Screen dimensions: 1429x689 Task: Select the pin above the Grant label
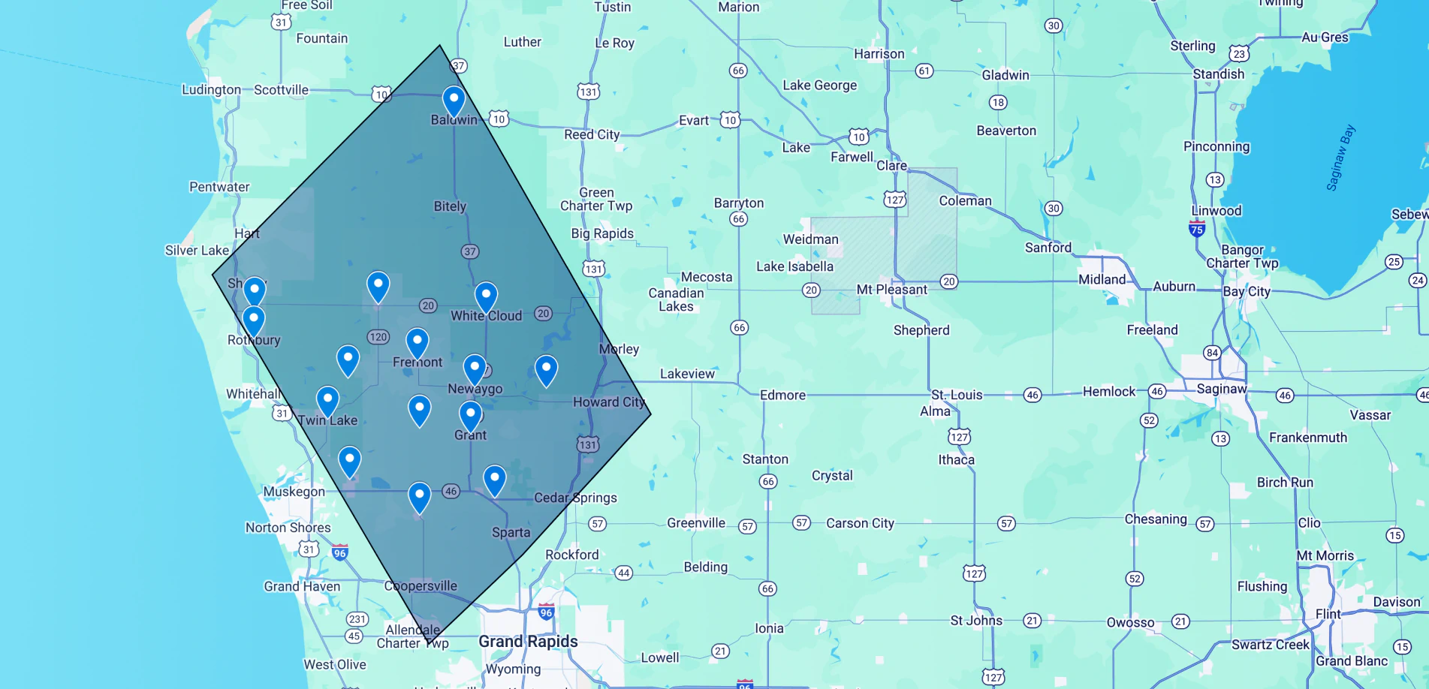click(x=470, y=416)
